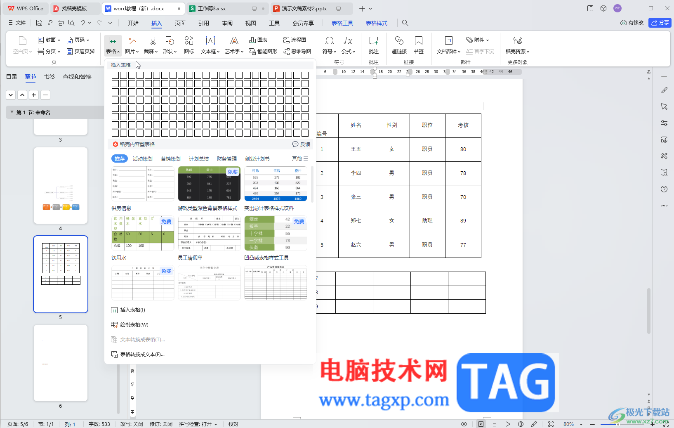Screen dimensions: 674x428
Task: Open the 文件 file menu
Action: (x=17, y=23)
